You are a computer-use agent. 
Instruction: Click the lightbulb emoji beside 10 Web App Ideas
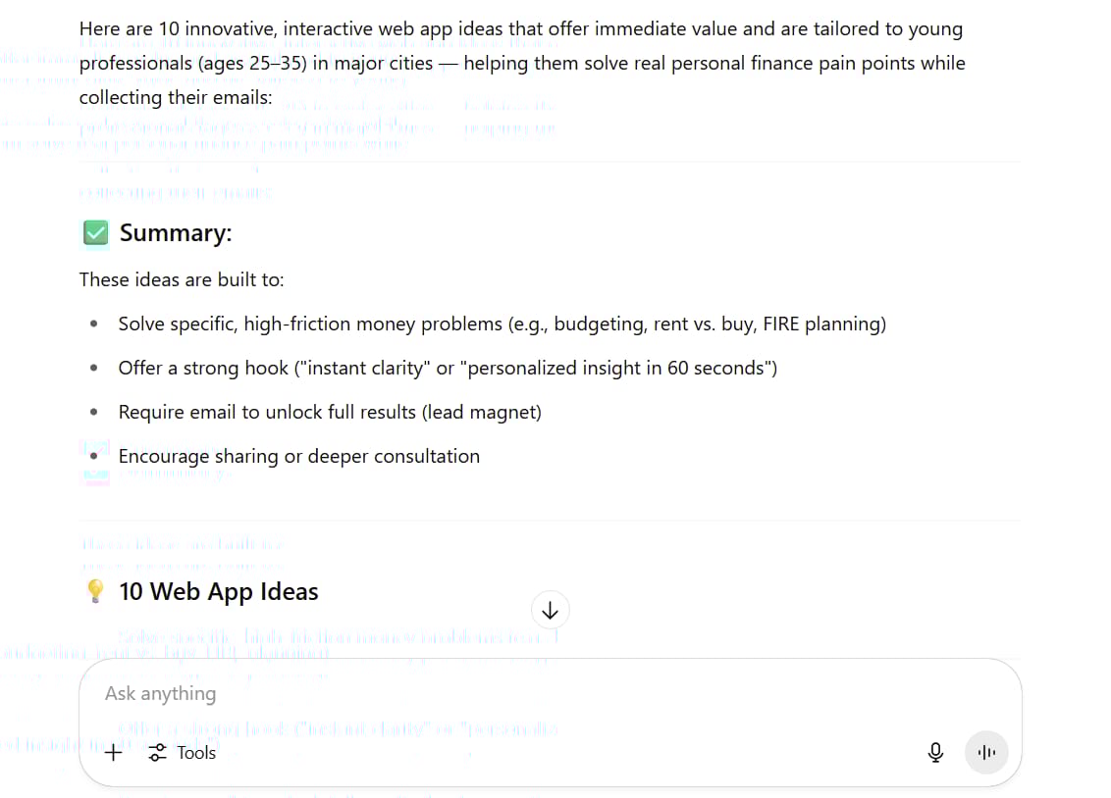tap(95, 591)
